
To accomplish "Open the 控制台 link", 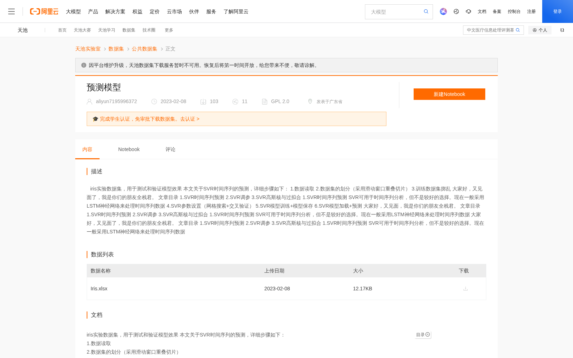I will 514,11.
